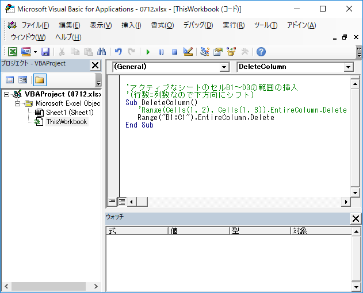Open VBA Help with the question mark icon
The width and height of the screenshot is (363, 293).
pos(261,52)
